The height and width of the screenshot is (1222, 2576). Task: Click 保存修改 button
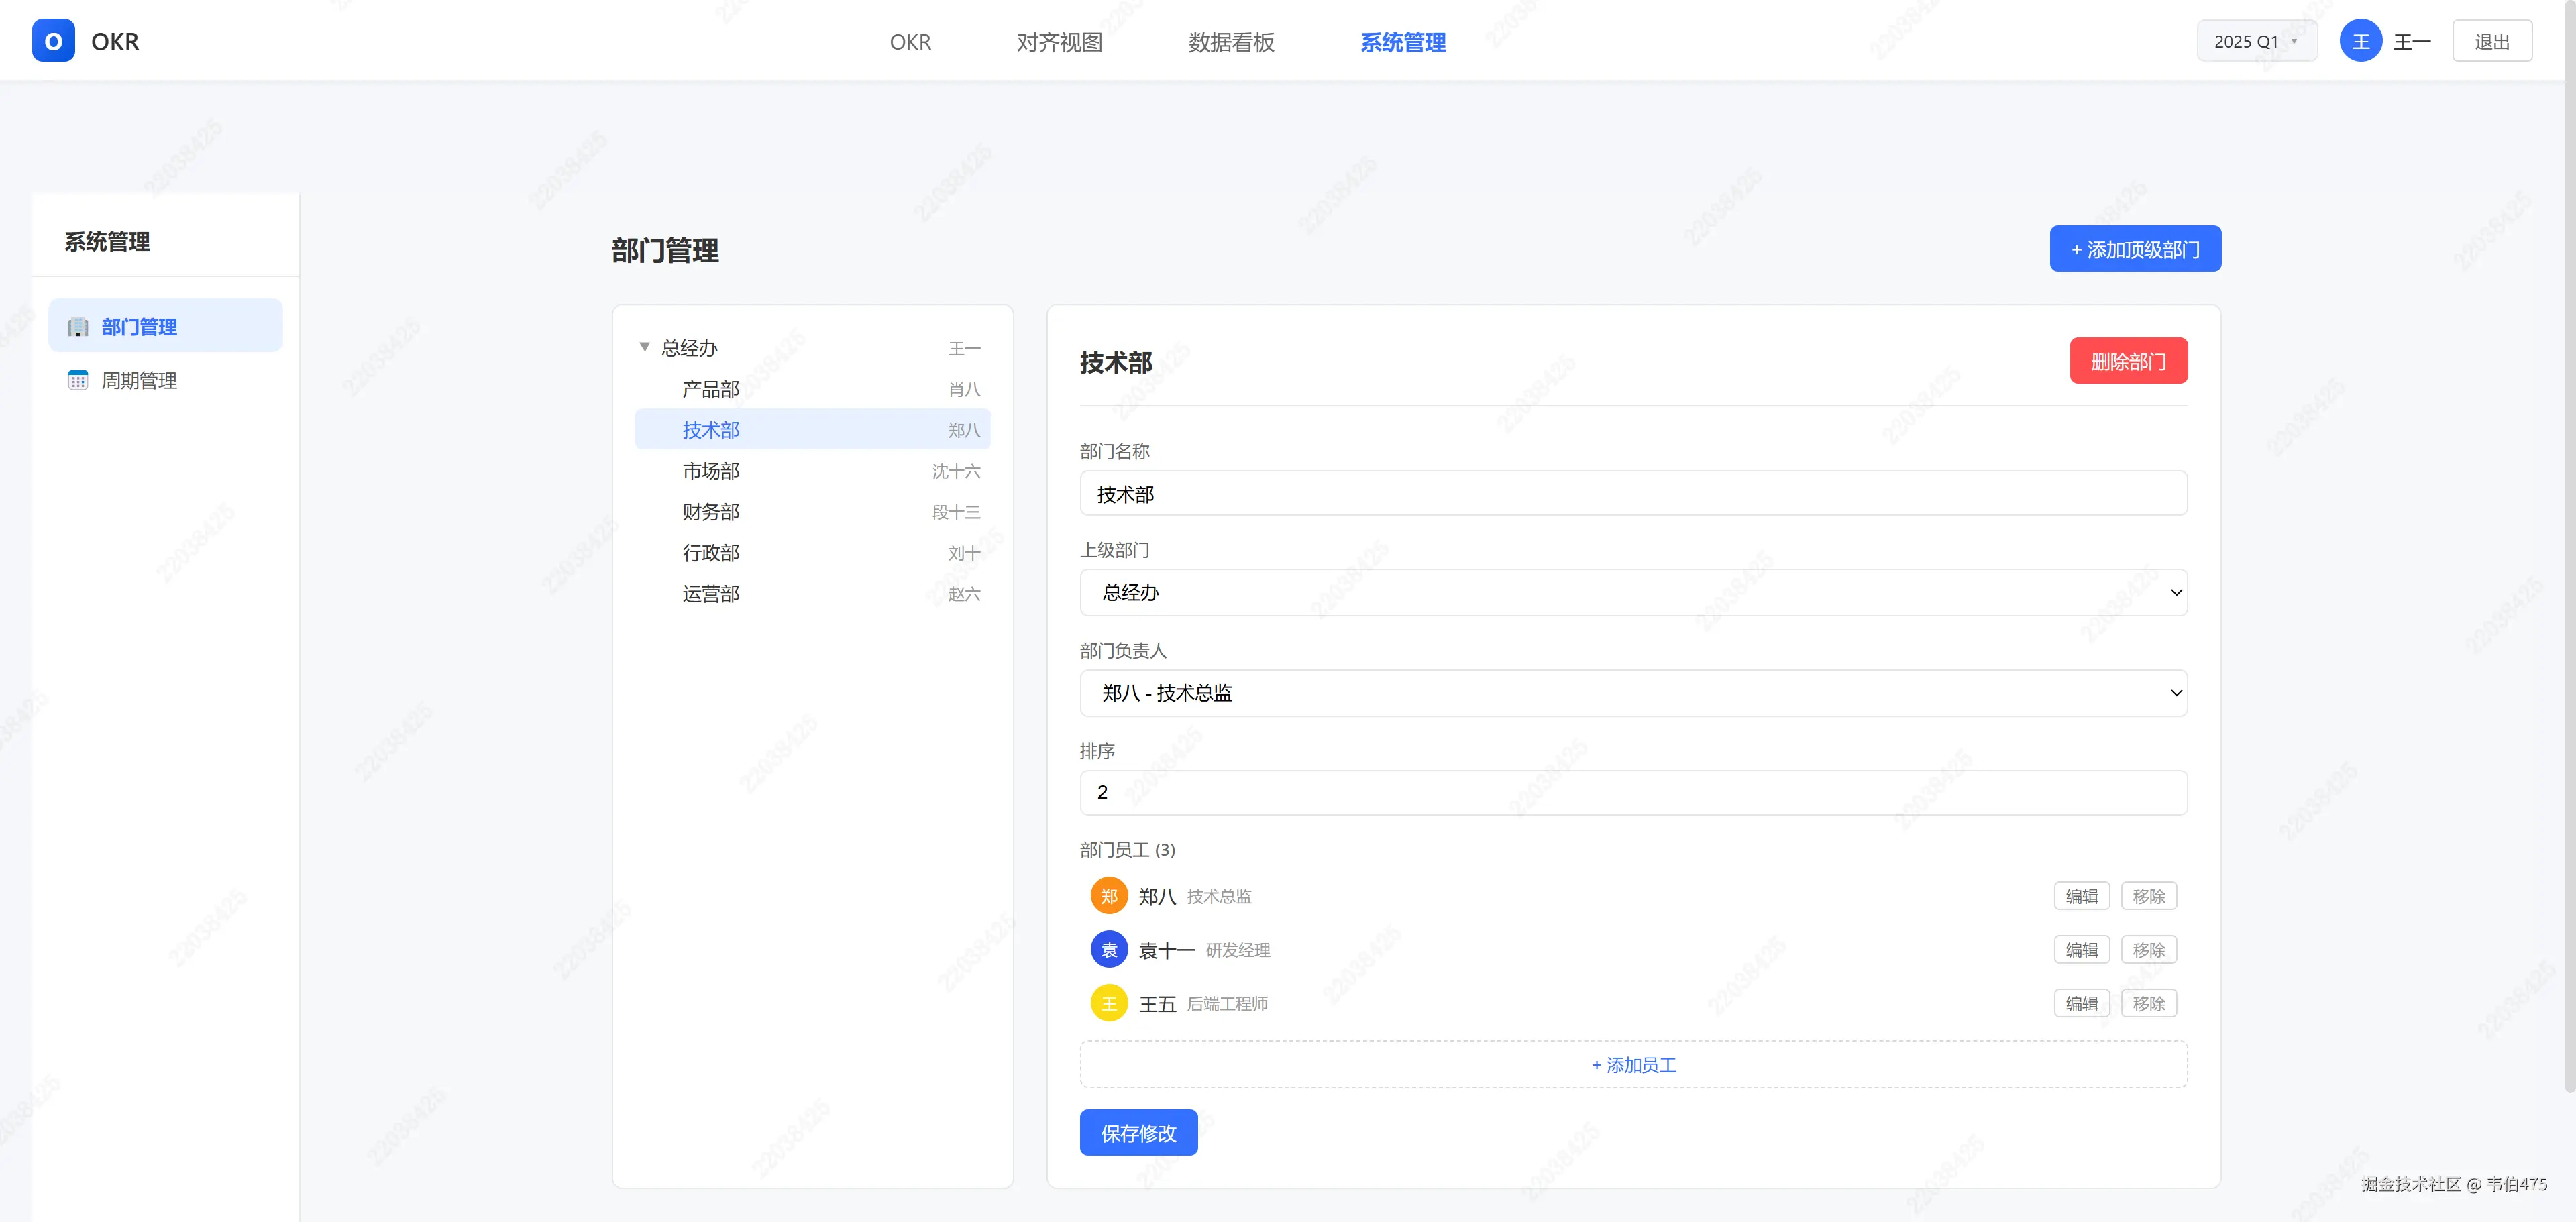coord(1138,1133)
